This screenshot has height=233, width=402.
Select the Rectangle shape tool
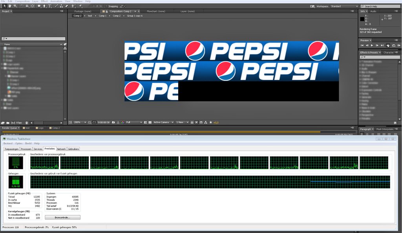pos(39,6)
